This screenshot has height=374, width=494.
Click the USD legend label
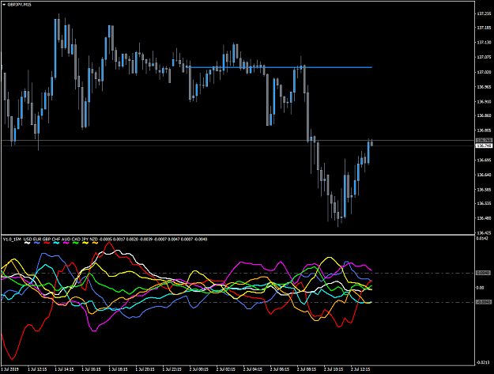(x=28, y=239)
